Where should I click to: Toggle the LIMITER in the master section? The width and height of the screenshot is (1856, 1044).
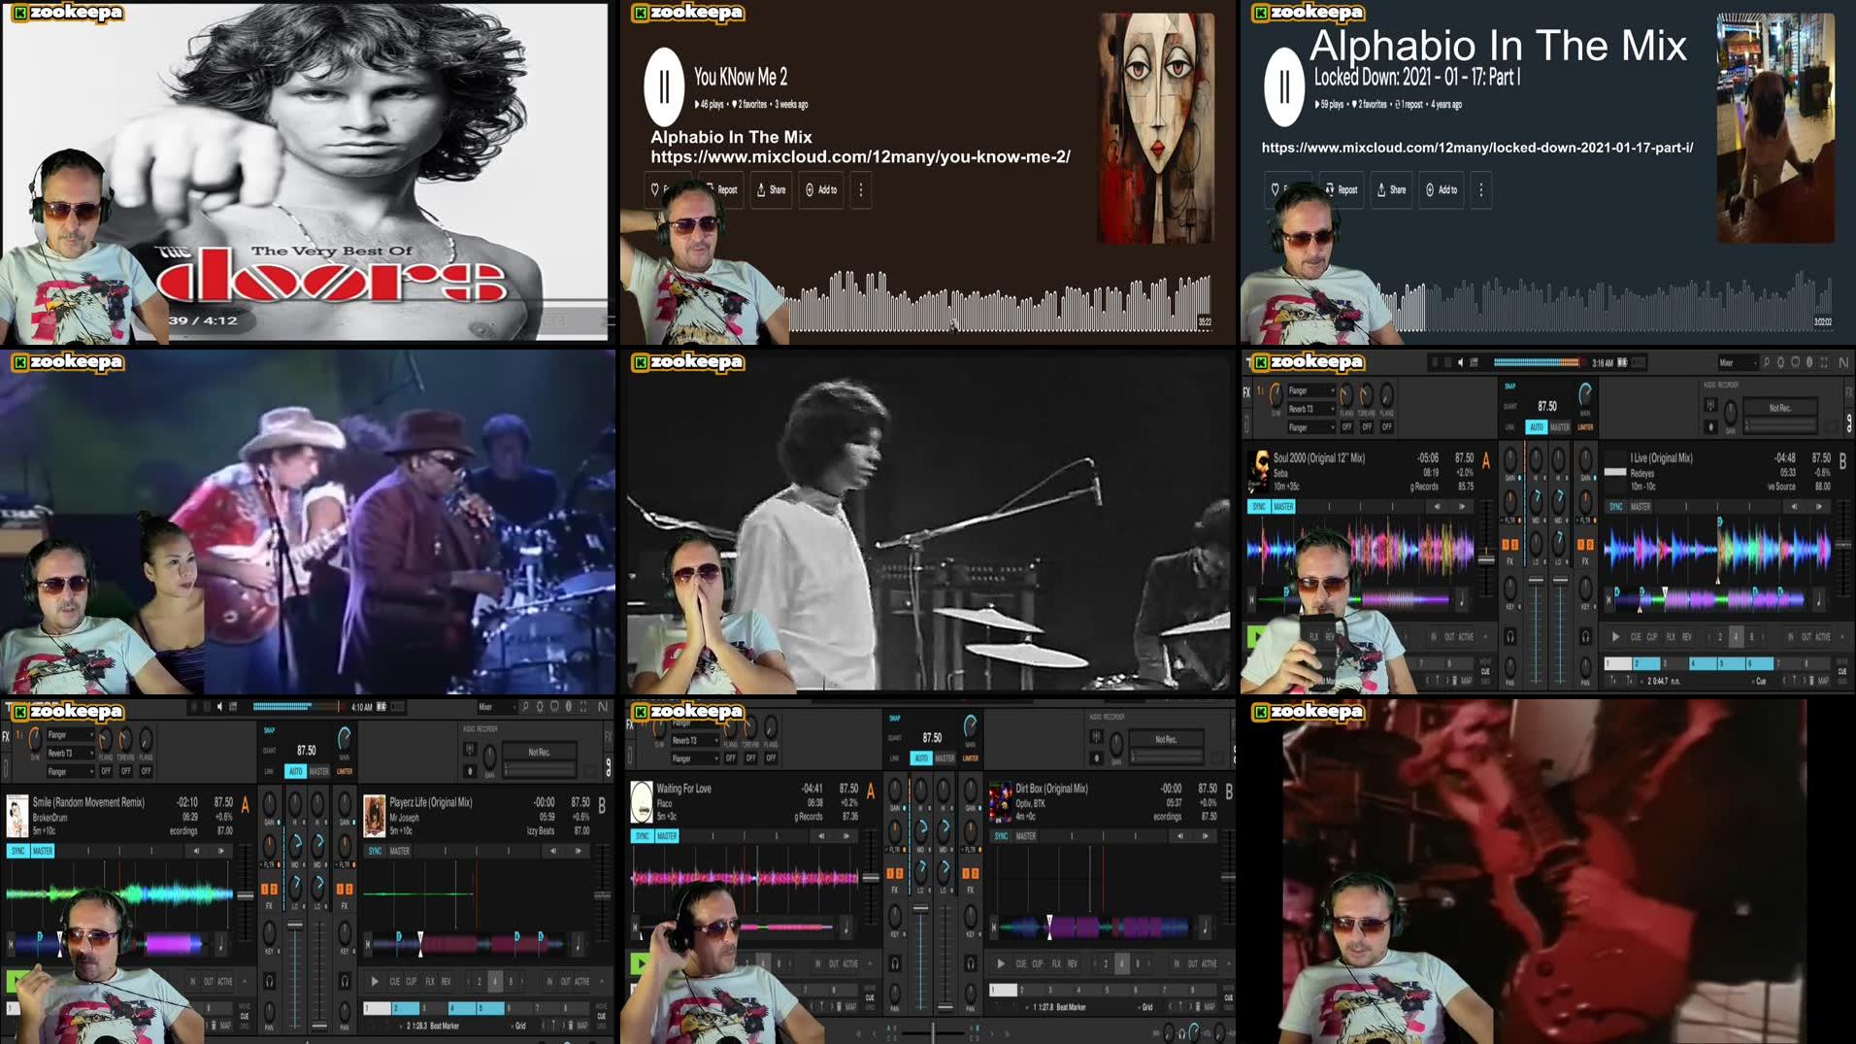click(1585, 426)
